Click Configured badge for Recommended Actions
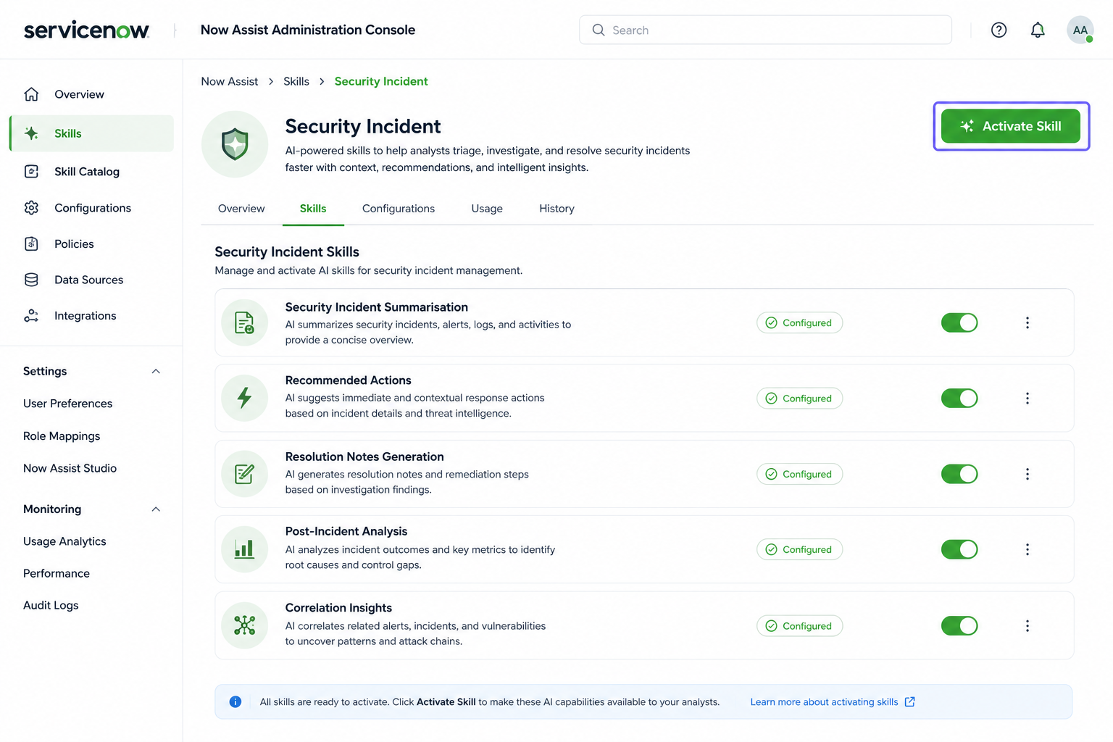 pyautogui.click(x=799, y=398)
